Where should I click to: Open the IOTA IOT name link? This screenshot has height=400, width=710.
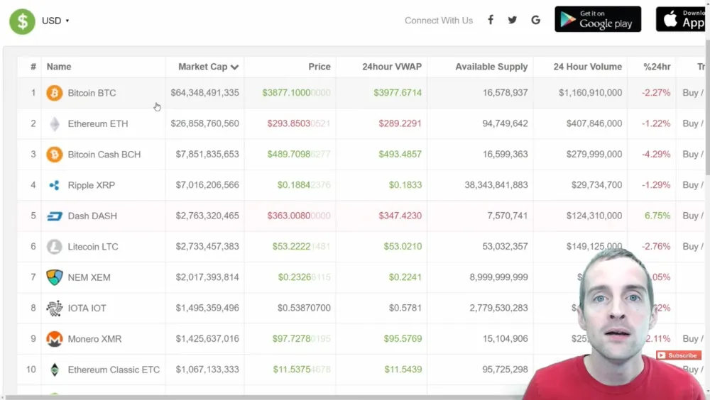(87, 308)
